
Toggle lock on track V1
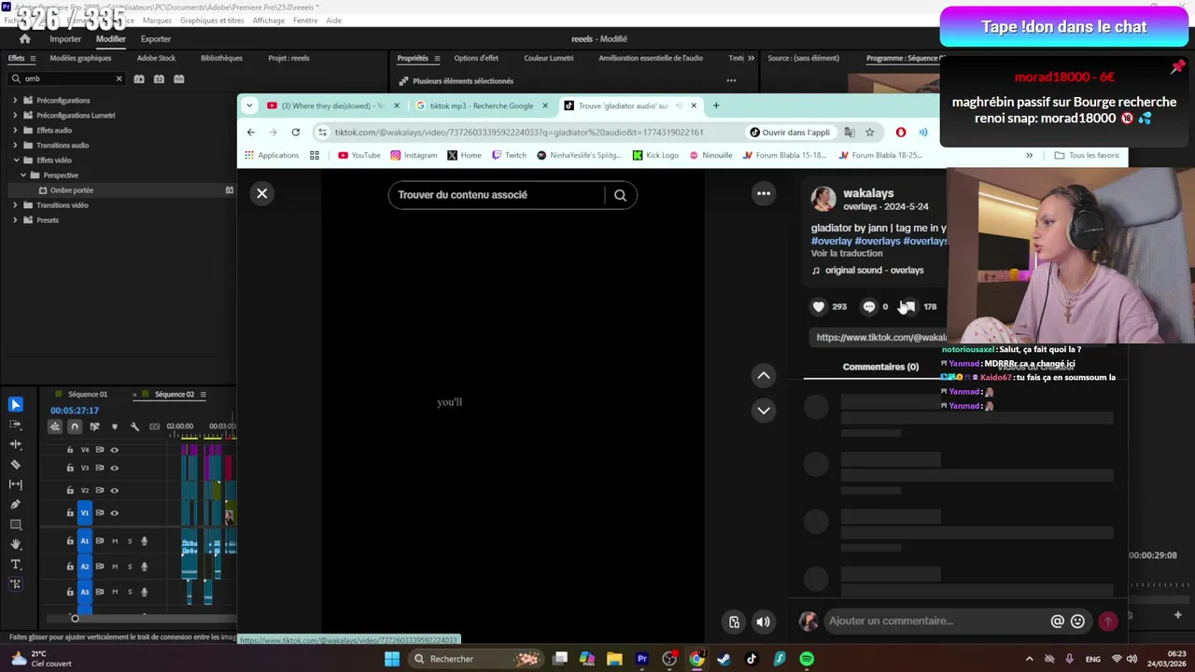[70, 512]
